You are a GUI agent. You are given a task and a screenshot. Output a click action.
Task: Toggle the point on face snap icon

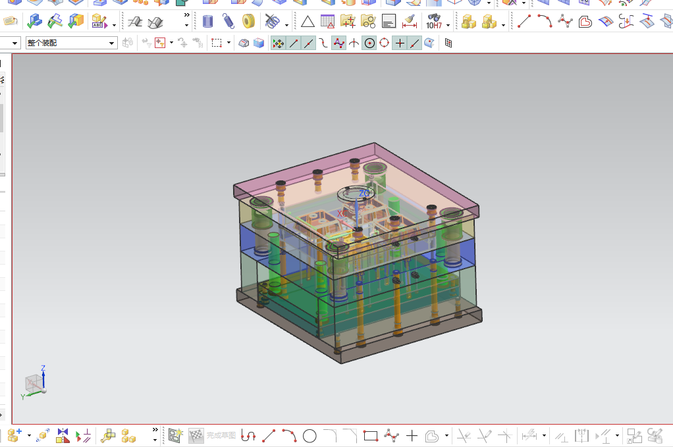[429, 43]
